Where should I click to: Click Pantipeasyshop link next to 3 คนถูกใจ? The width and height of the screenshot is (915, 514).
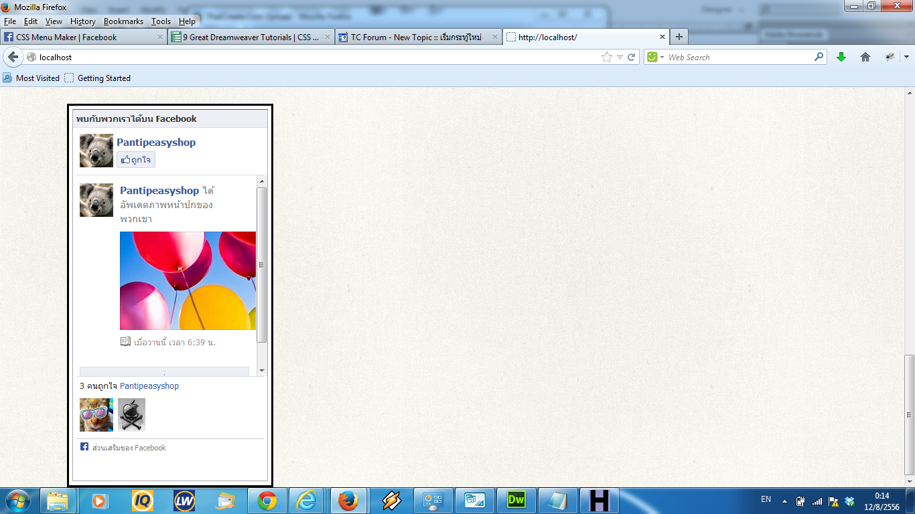coord(149,386)
